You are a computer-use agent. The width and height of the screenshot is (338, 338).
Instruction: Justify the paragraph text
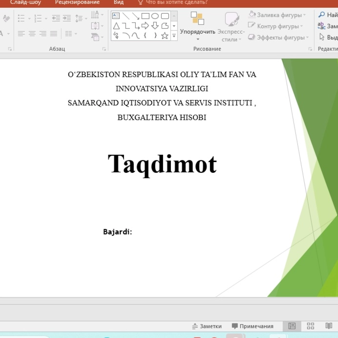click(54, 34)
